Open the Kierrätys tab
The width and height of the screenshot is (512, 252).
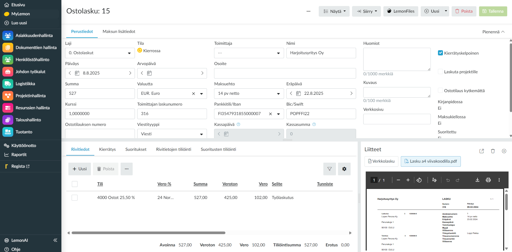click(107, 149)
